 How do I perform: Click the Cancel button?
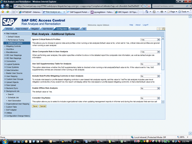tap(43, 106)
